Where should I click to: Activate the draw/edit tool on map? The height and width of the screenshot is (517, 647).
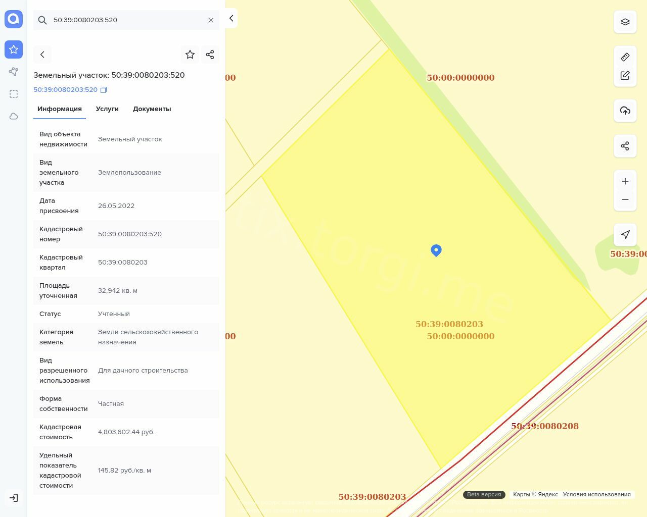(625, 75)
